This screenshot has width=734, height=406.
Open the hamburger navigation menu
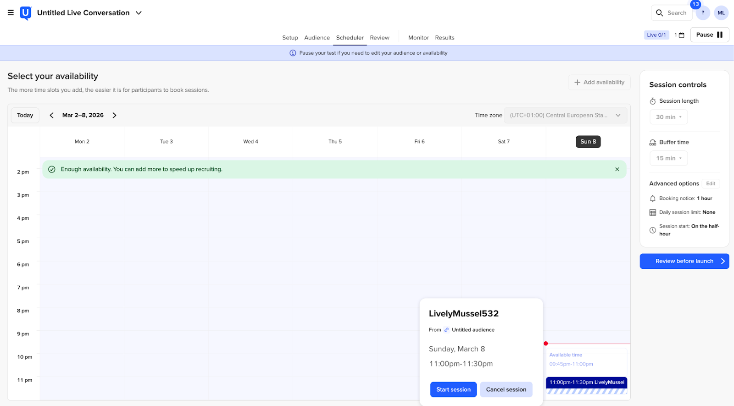11,13
